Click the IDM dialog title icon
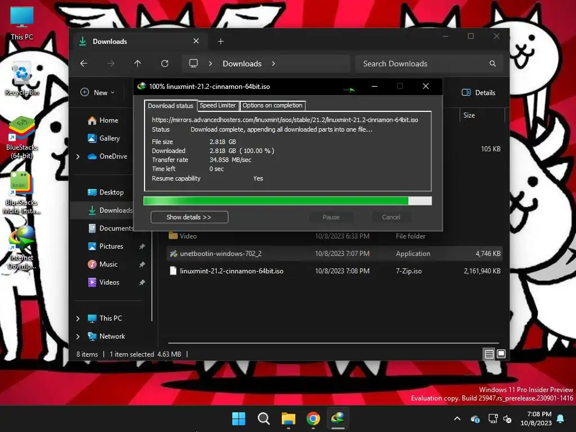 [x=141, y=86]
